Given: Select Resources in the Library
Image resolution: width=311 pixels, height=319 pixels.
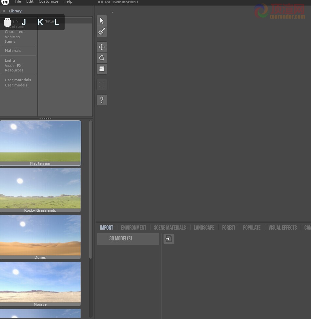Looking at the screenshot, I should click(x=14, y=70).
